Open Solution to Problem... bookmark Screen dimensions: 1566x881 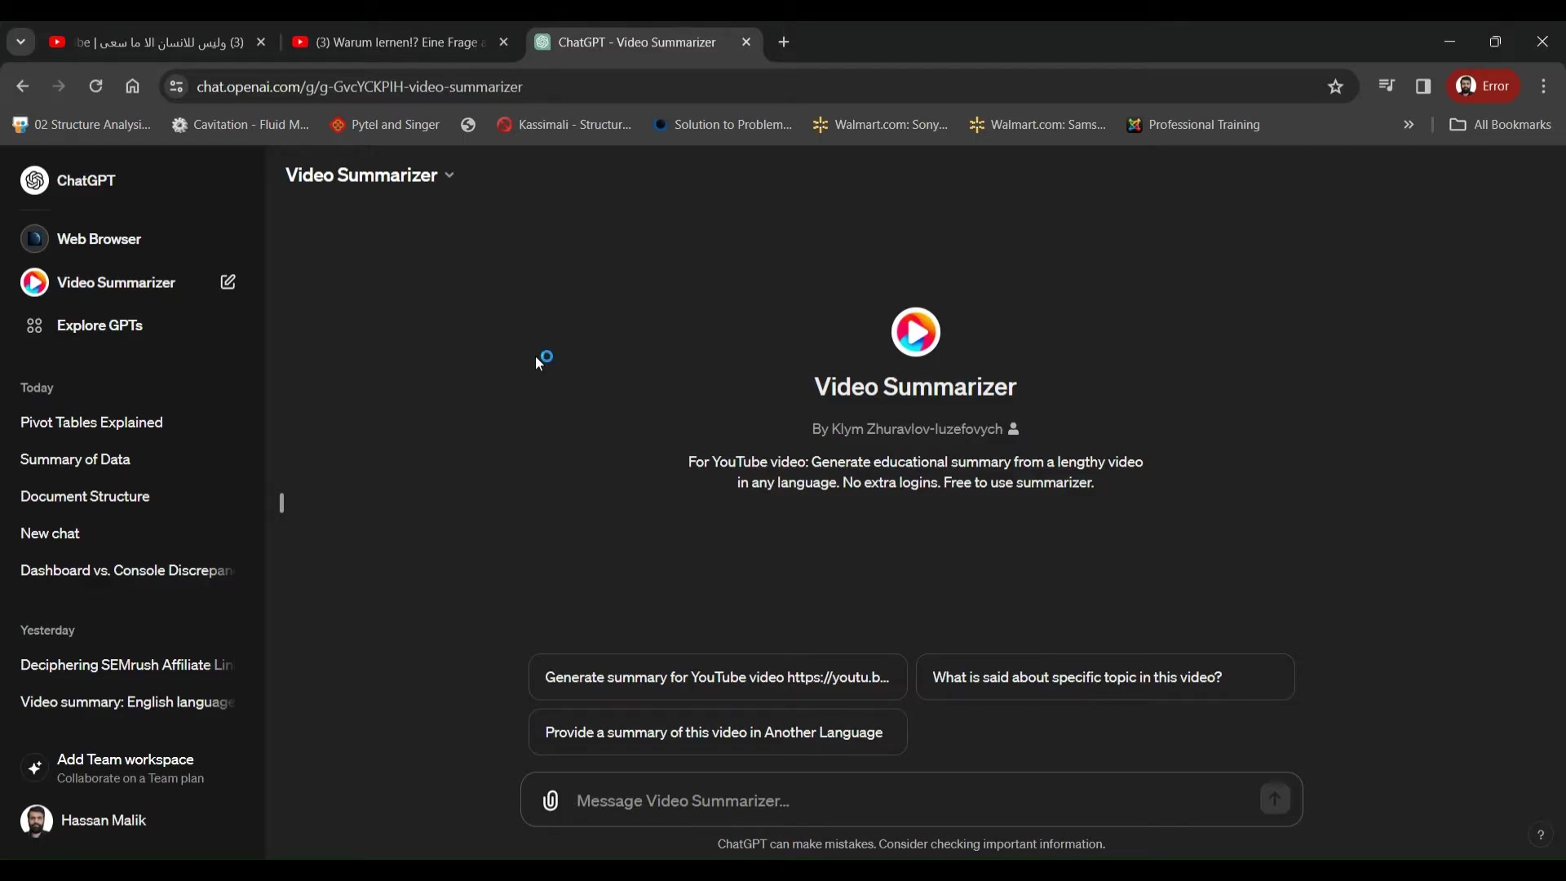tap(723, 125)
